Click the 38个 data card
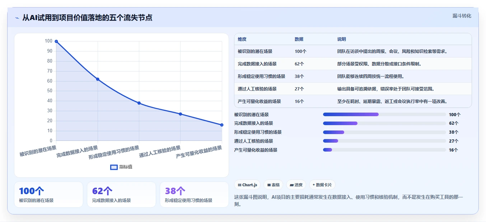Viewport: 486px width, 222px height. (194, 194)
